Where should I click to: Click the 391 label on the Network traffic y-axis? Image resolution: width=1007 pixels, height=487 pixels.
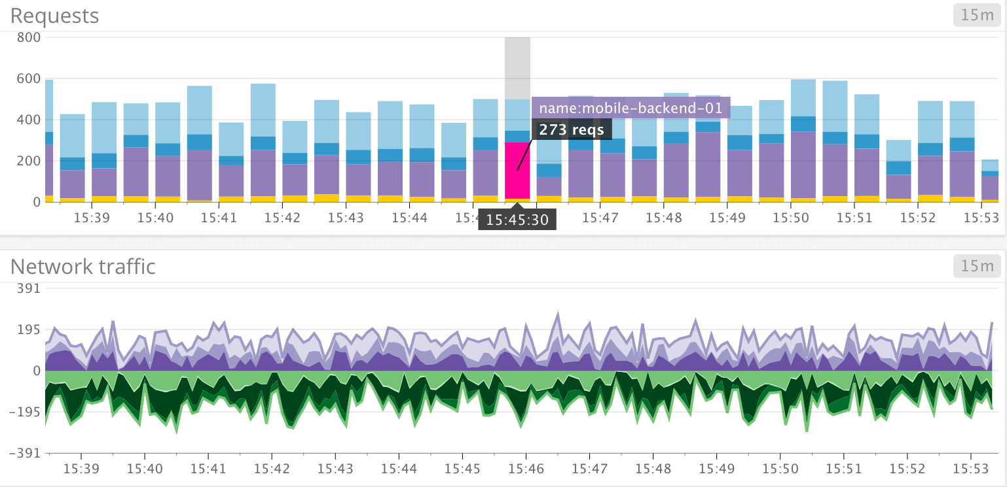(29, 288)
